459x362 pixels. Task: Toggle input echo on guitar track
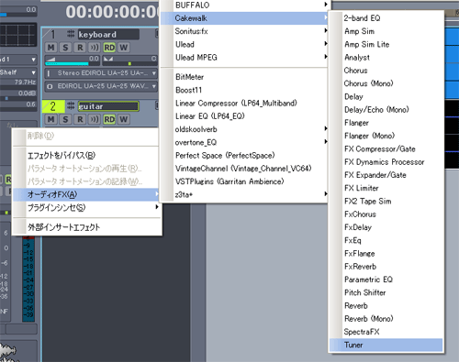[95, 119]
